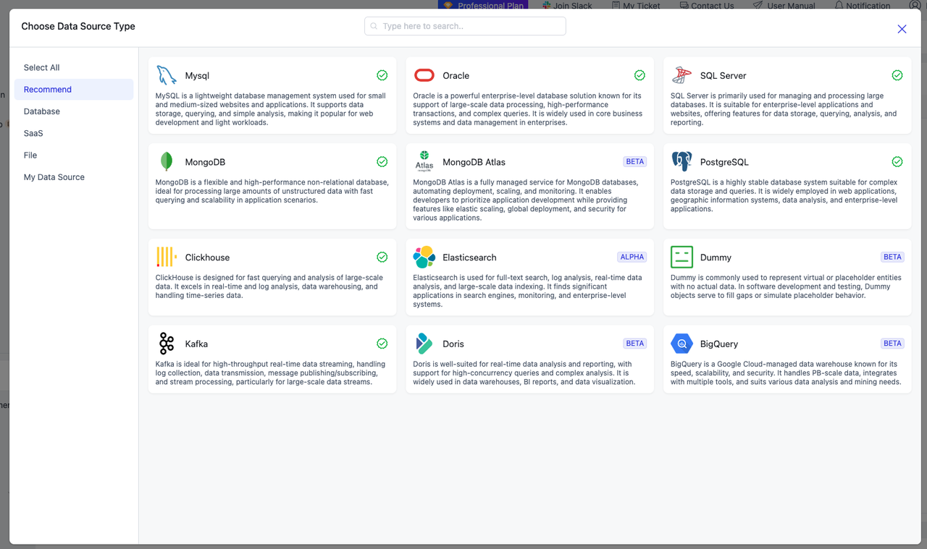Click the PostgreSQL elephant icon
927x549 pixels.
[x=681, y=162]
